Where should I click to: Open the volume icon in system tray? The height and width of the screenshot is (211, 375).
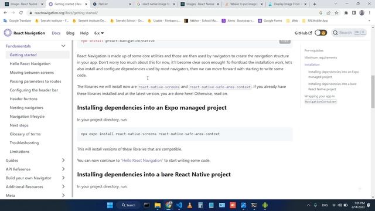pyautogui.click(x=340, y=205)
